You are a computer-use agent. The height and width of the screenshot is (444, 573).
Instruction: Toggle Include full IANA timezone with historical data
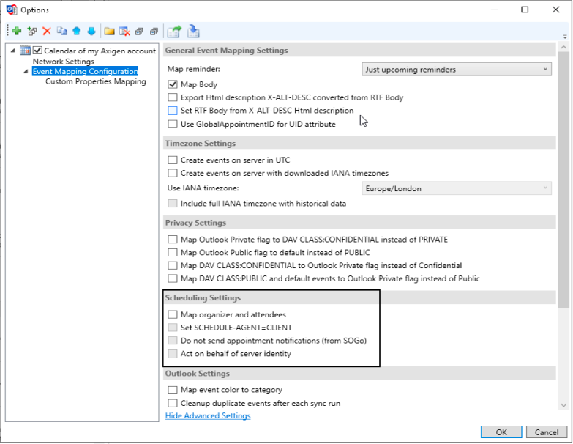click(173, 204)
